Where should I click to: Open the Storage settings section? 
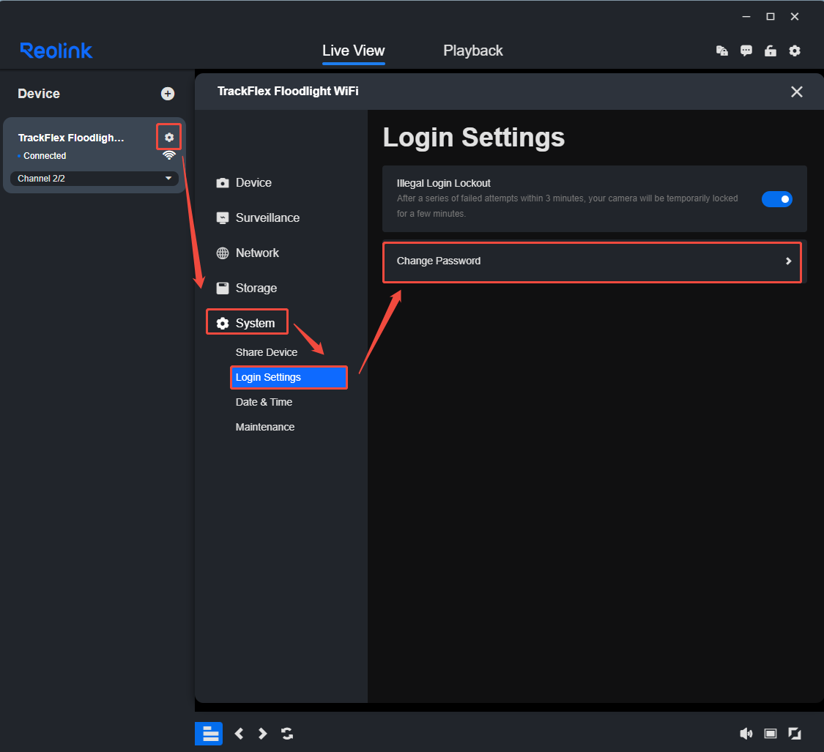click(x=246, y=288)
